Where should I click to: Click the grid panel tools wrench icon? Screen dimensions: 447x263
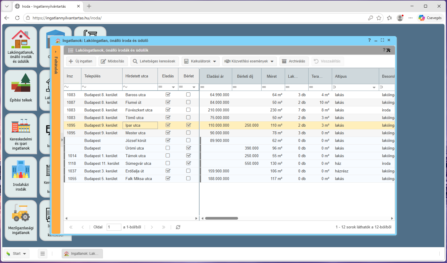point(389,50)
